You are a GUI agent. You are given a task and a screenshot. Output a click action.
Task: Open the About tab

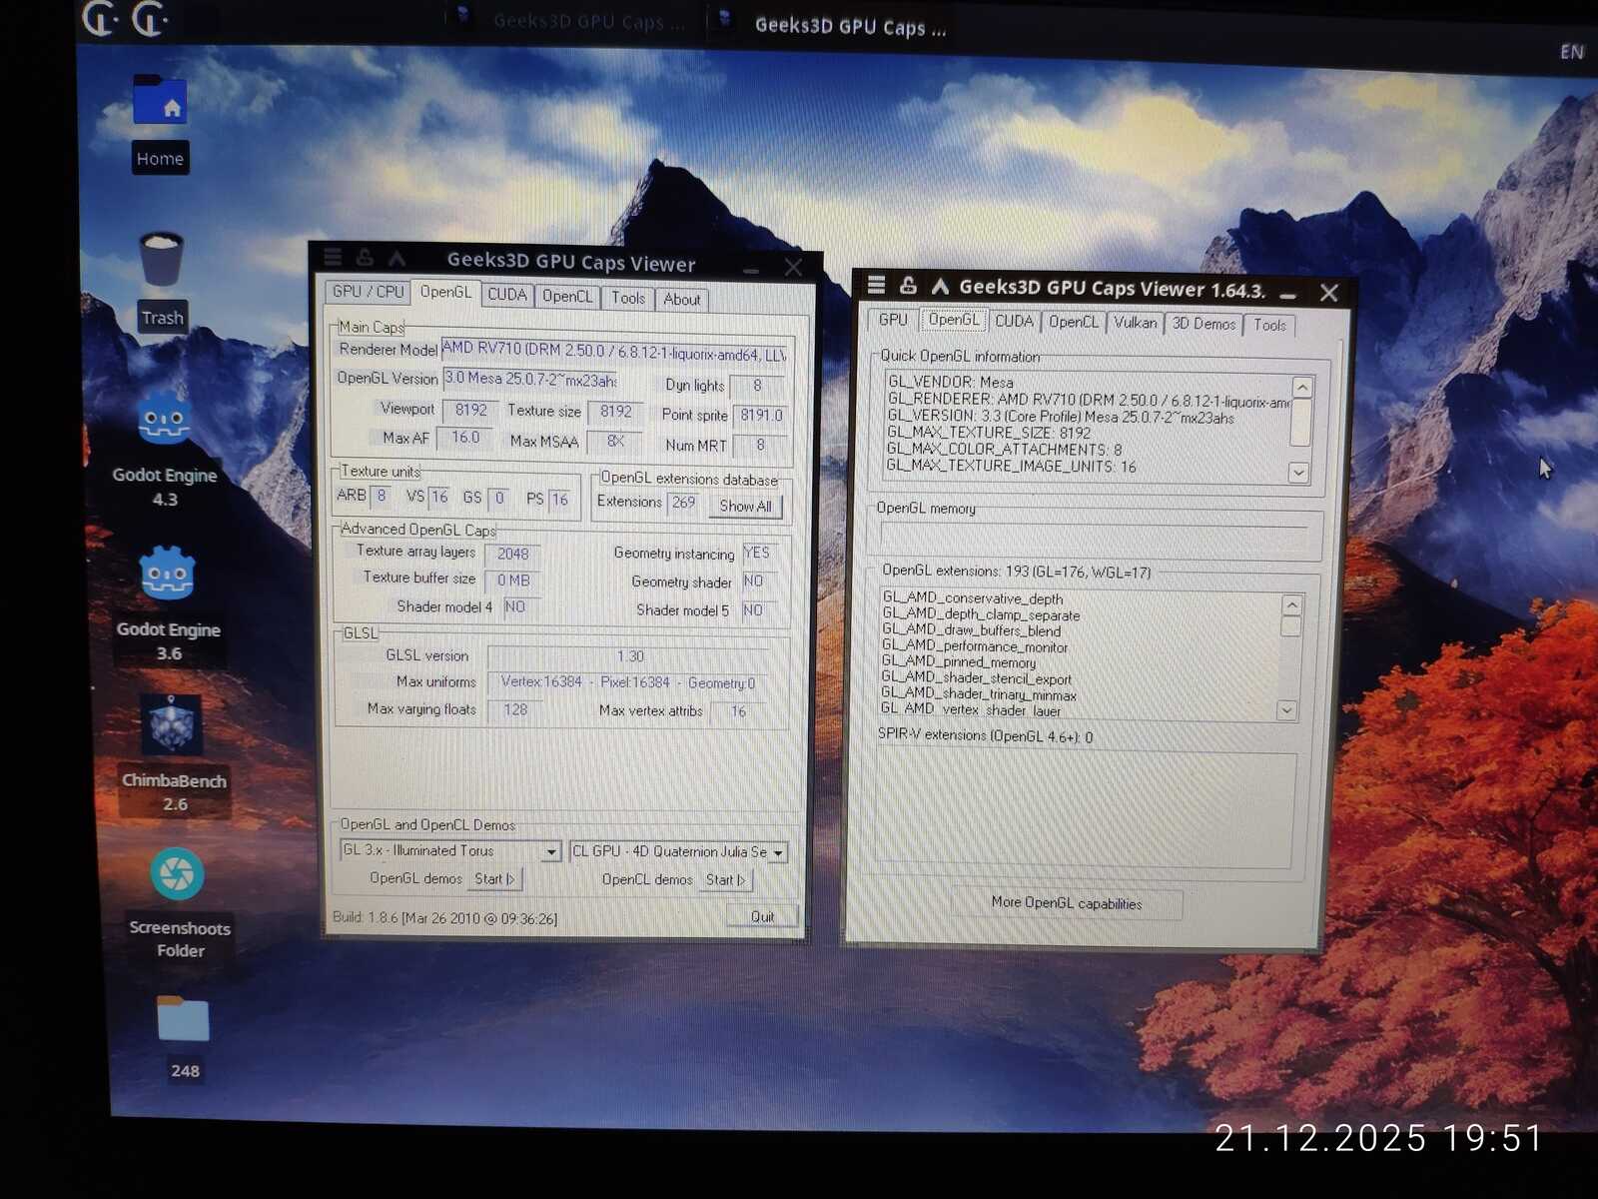click(682, 300)
